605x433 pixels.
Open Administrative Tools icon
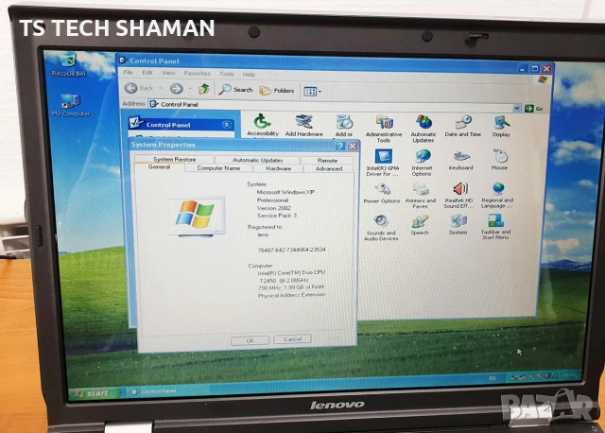384,129
